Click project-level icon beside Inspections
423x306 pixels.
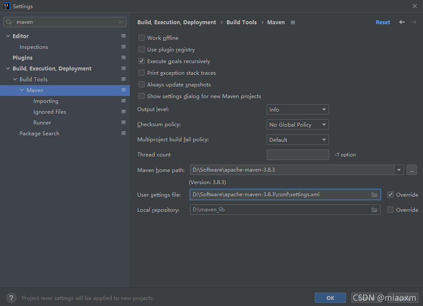[x=123, y=47]
